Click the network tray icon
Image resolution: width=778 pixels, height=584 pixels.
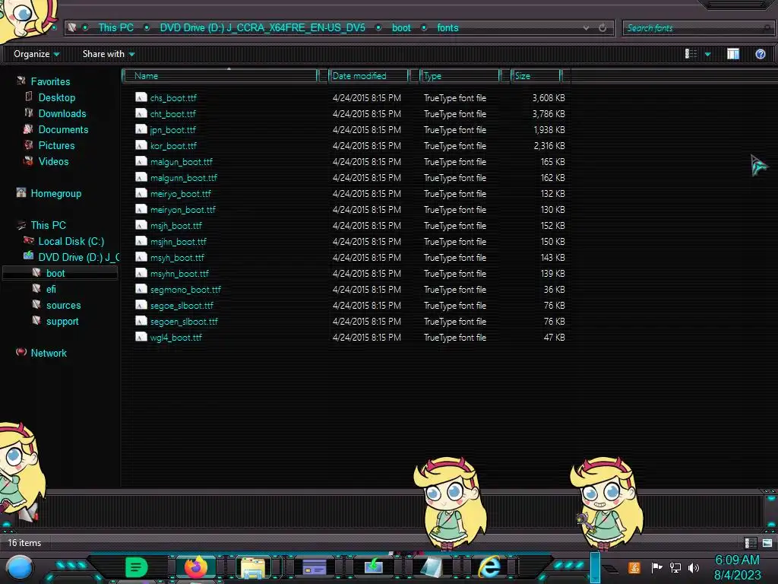point(675,567)
